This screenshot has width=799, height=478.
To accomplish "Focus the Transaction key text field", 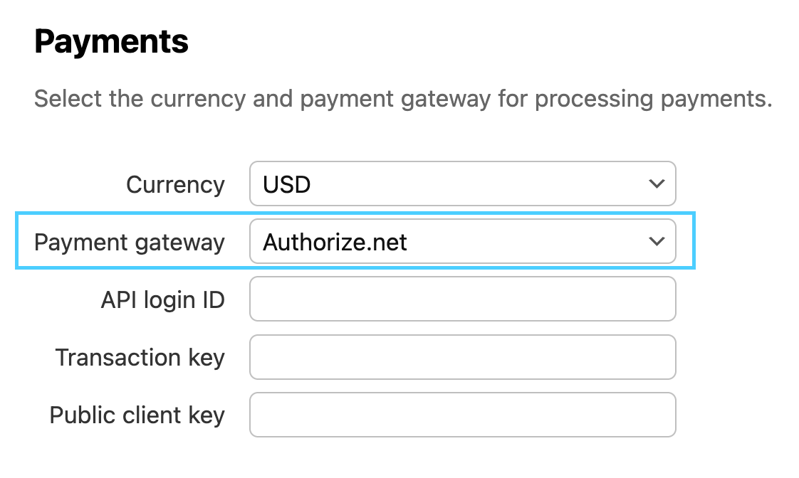I will 461,357.
